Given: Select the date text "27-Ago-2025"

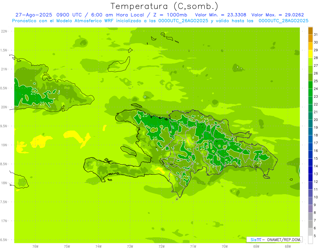Looking at the screenshot, I should click(34, 15).
